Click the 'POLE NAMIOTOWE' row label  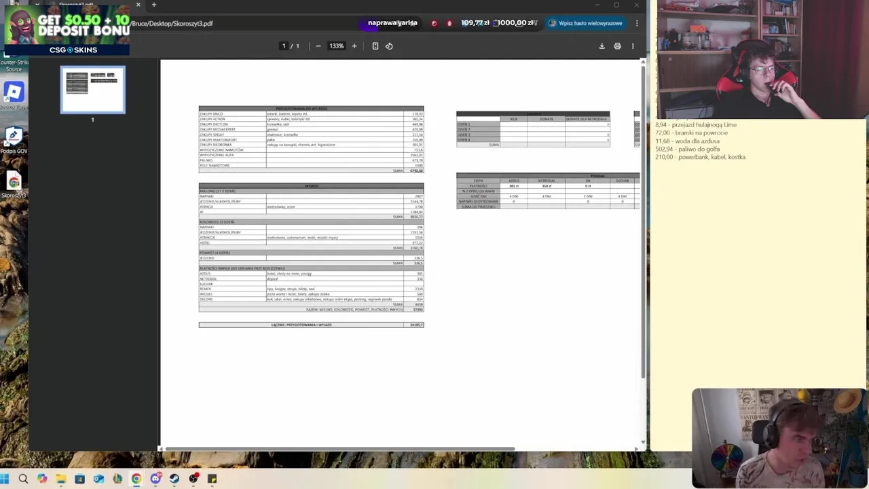(x=215, y=165)
